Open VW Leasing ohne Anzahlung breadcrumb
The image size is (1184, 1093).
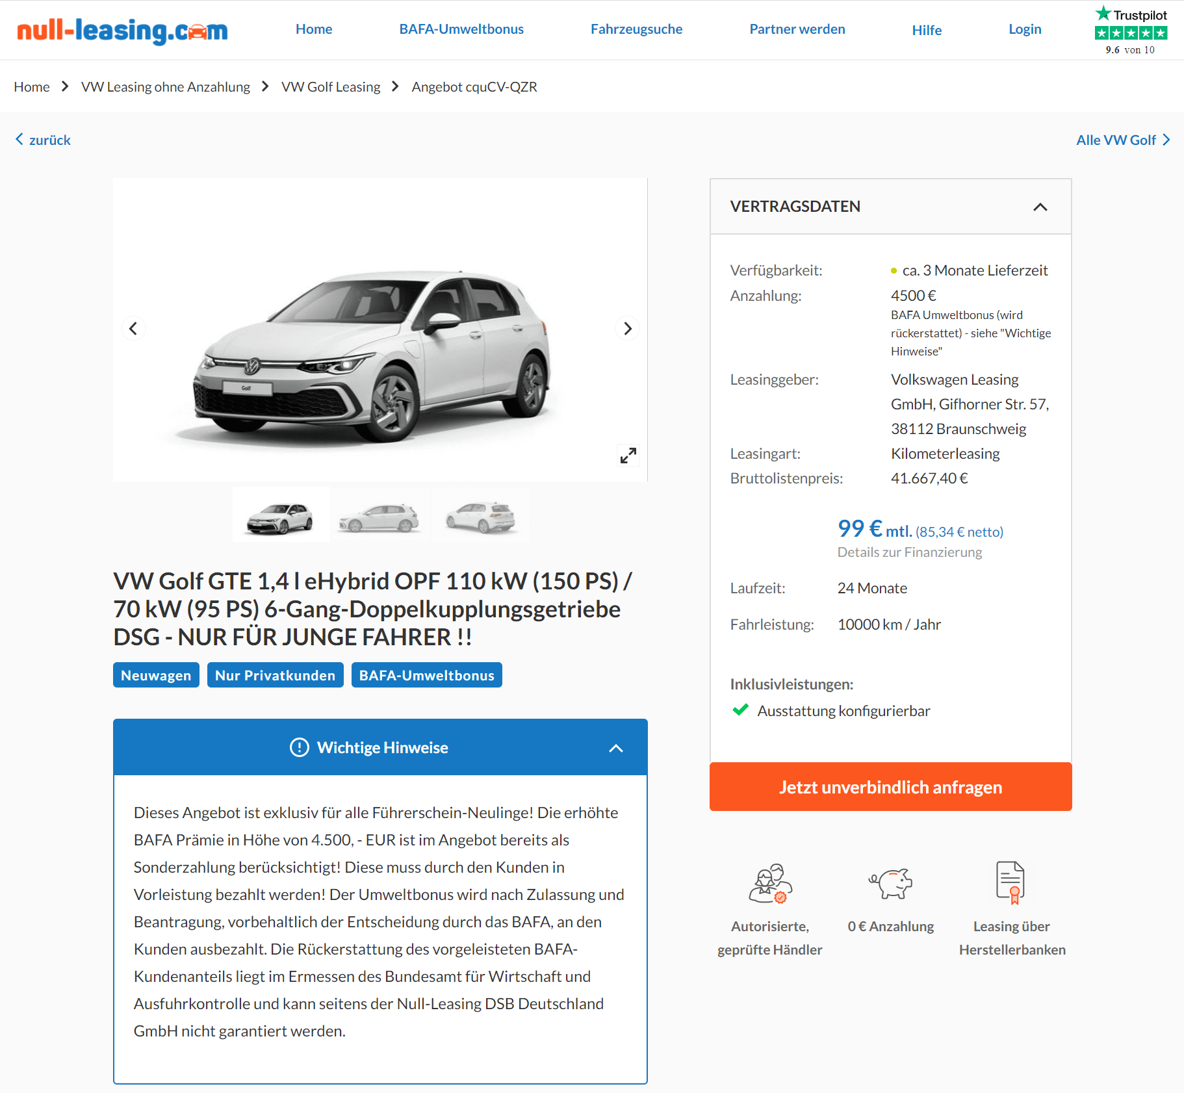[166, 86]
